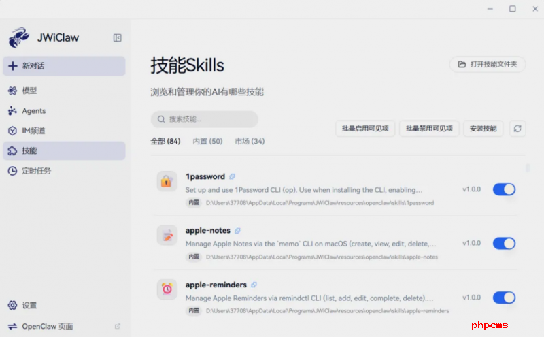
Task: Turn off the apple-notes skill switch
Action: [504, 243]
